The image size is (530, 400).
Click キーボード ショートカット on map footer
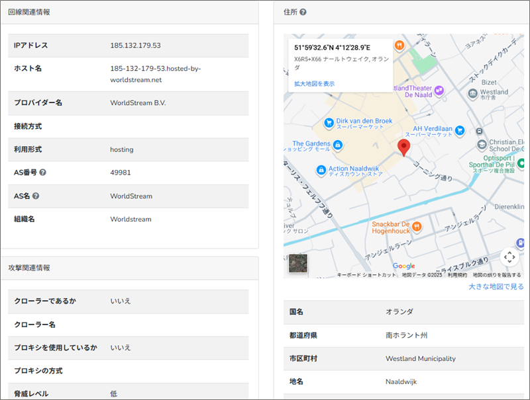[366, 274]
